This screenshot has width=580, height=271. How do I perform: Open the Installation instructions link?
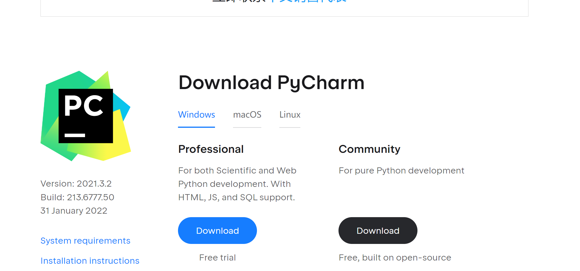coord(90,261)
